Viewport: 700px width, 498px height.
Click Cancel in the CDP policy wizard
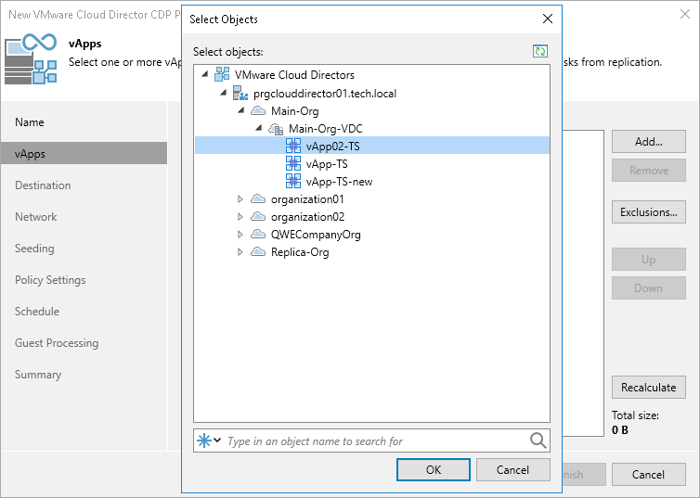click(x=649, y=475)
